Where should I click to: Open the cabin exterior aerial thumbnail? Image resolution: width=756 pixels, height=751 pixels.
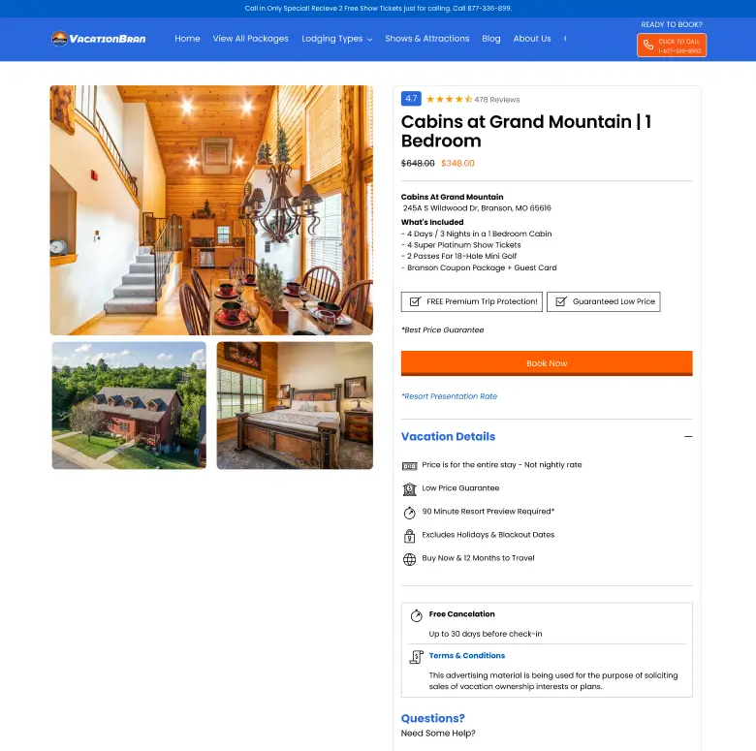tap(129, 405)
